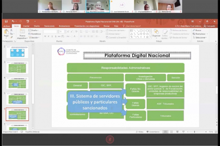Select the right arrow shape in gallery
This screenshot has width=220, height=146.
(141, 34)
